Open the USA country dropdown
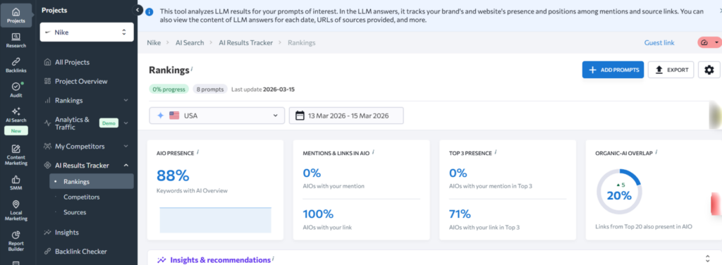Viewport: 722px width, 265px height. [217, 116]
